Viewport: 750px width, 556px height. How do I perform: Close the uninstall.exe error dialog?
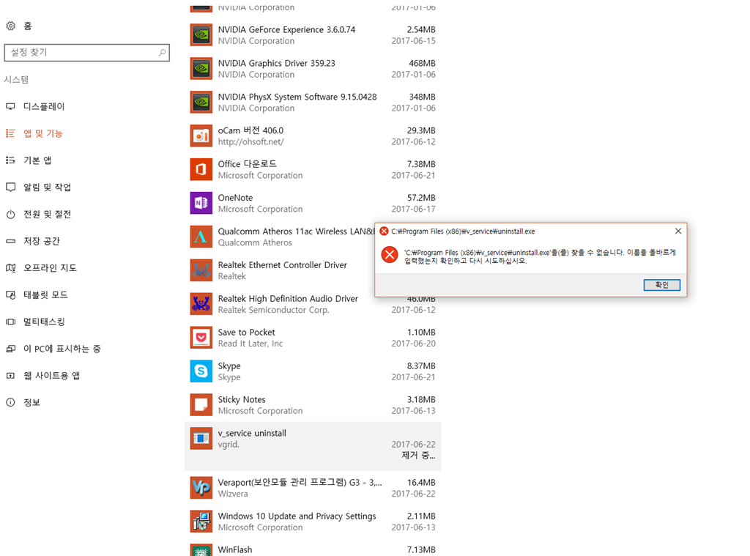677,231
